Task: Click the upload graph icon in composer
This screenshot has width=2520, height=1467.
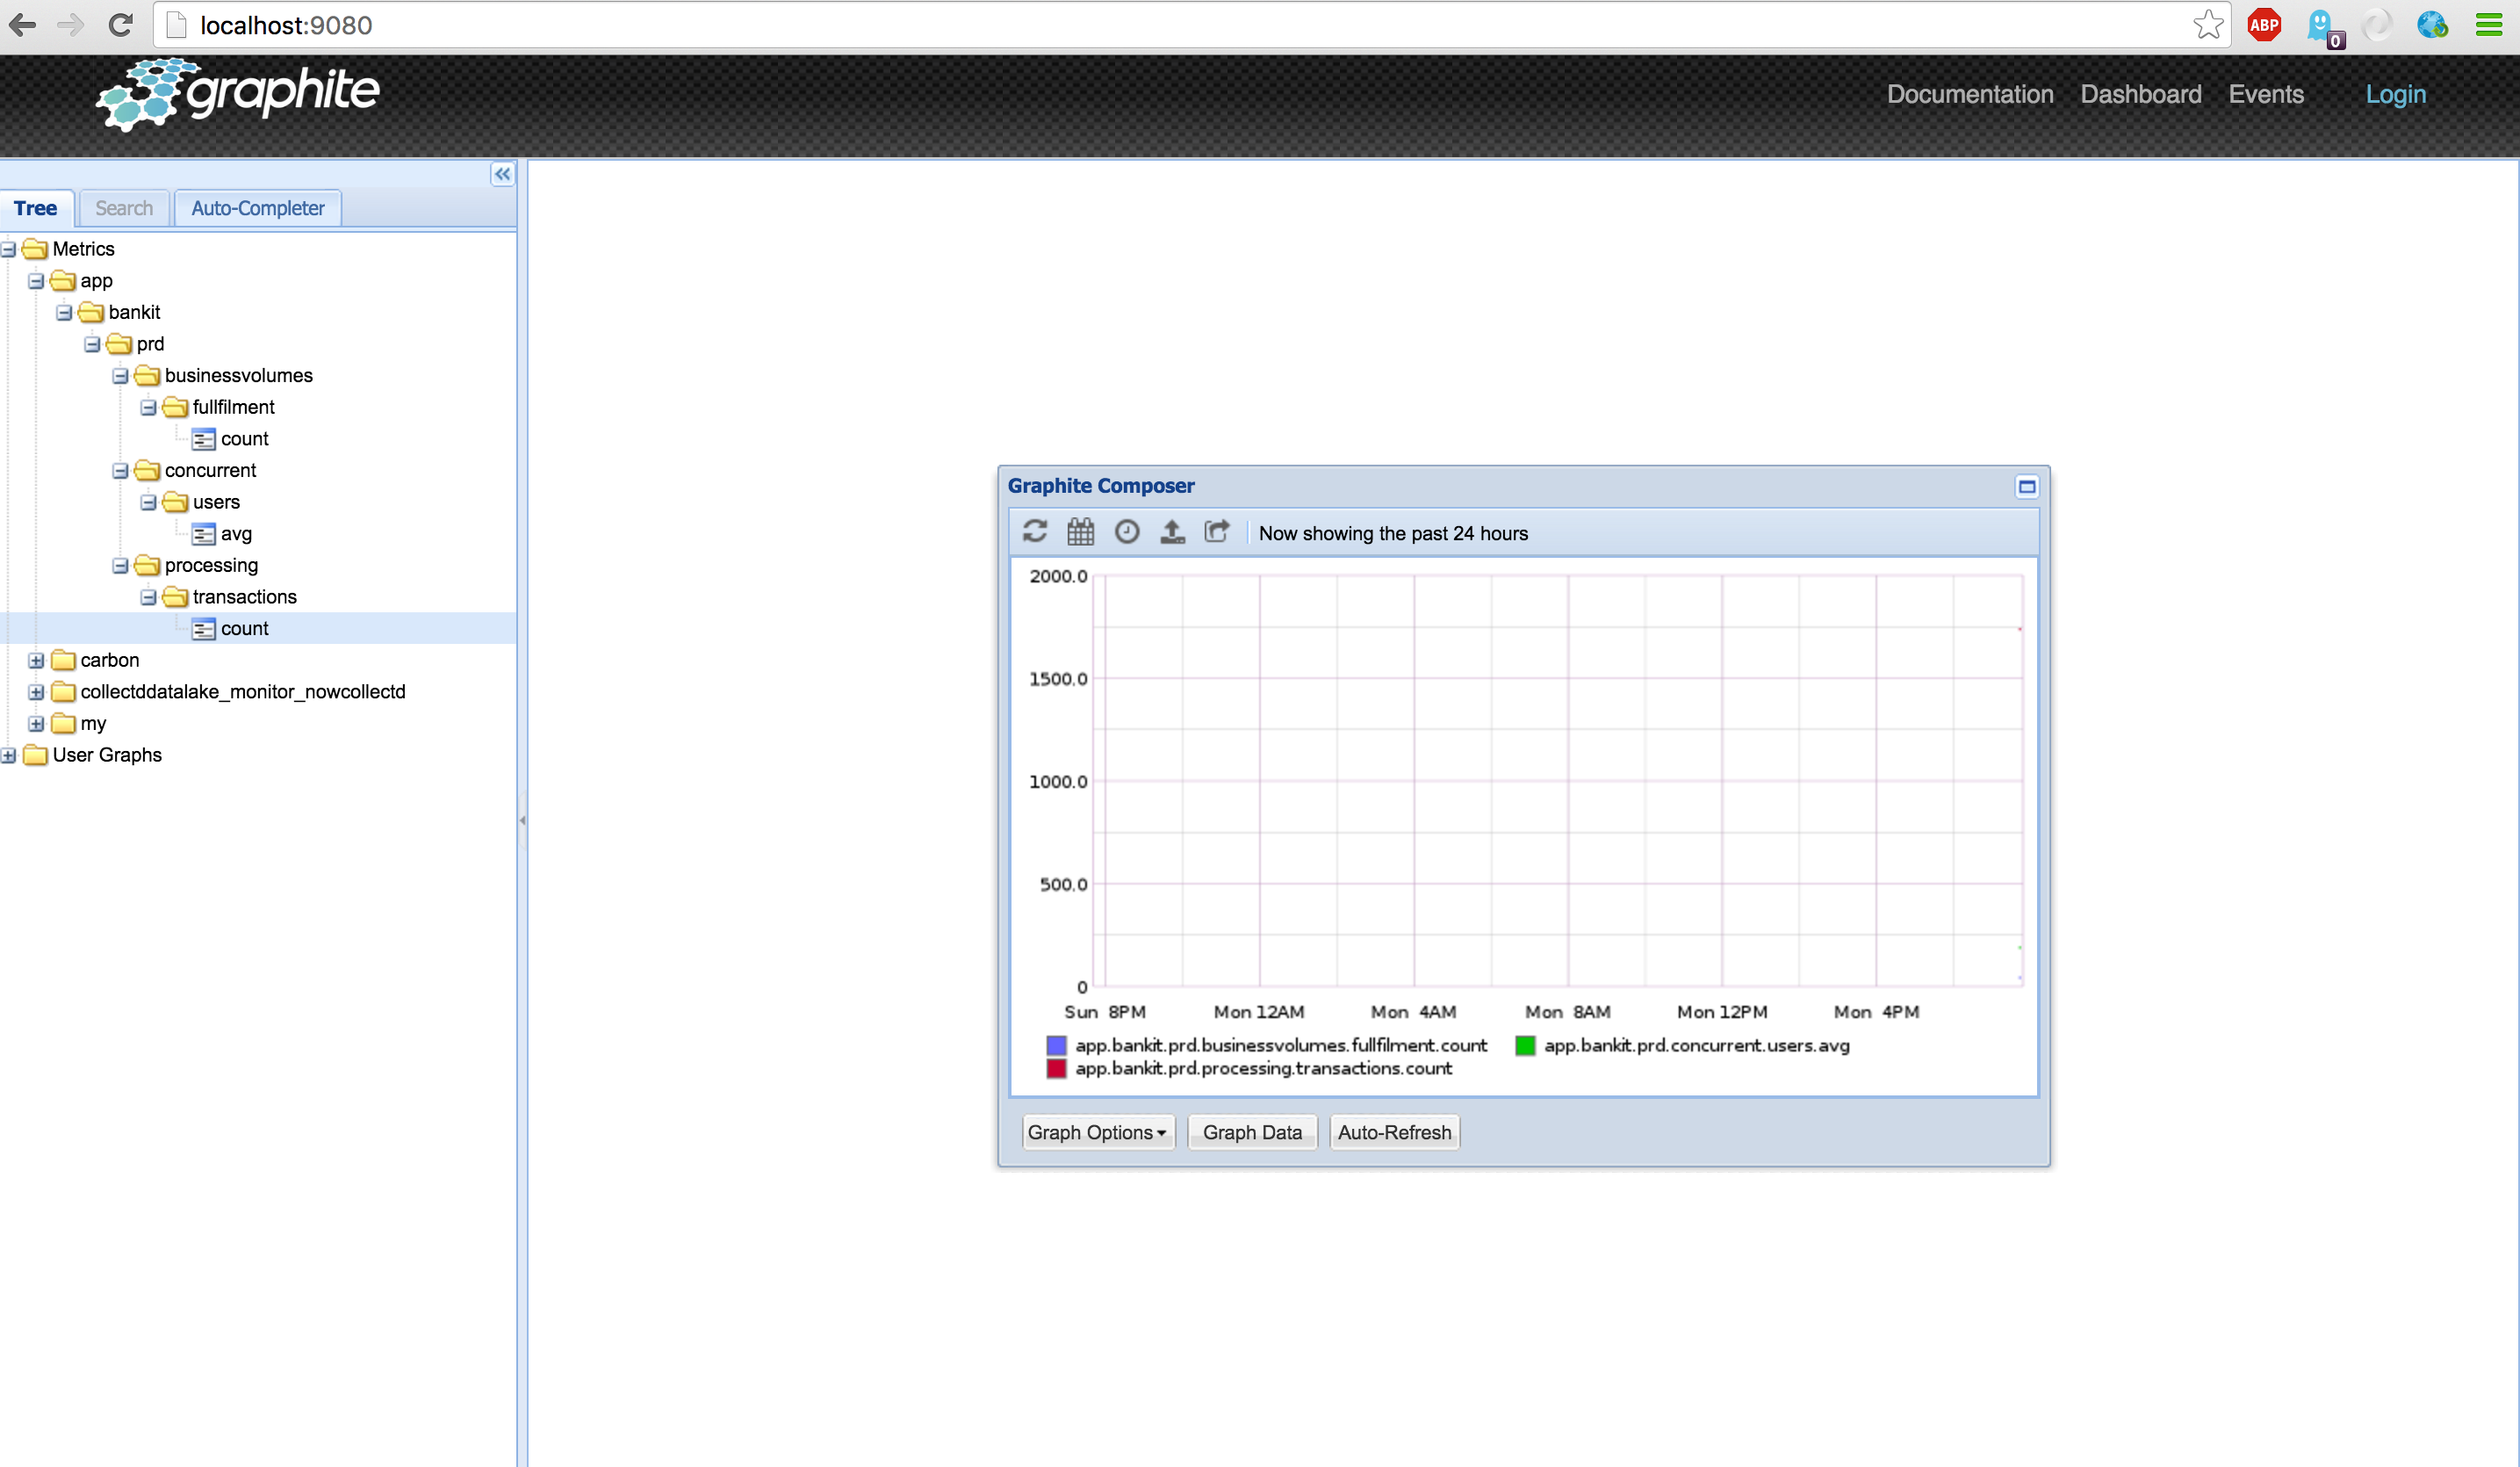Action: coord(1172,531)
